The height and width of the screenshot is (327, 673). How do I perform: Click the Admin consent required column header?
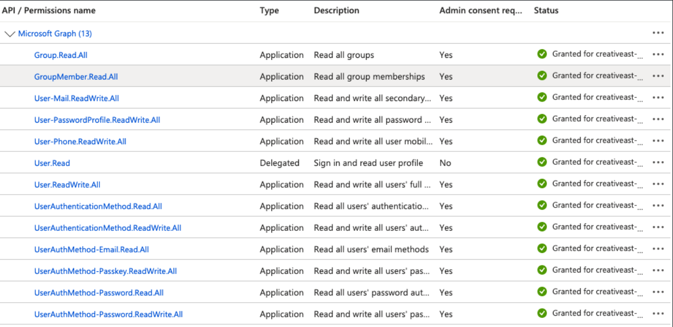tap(481, 10)
